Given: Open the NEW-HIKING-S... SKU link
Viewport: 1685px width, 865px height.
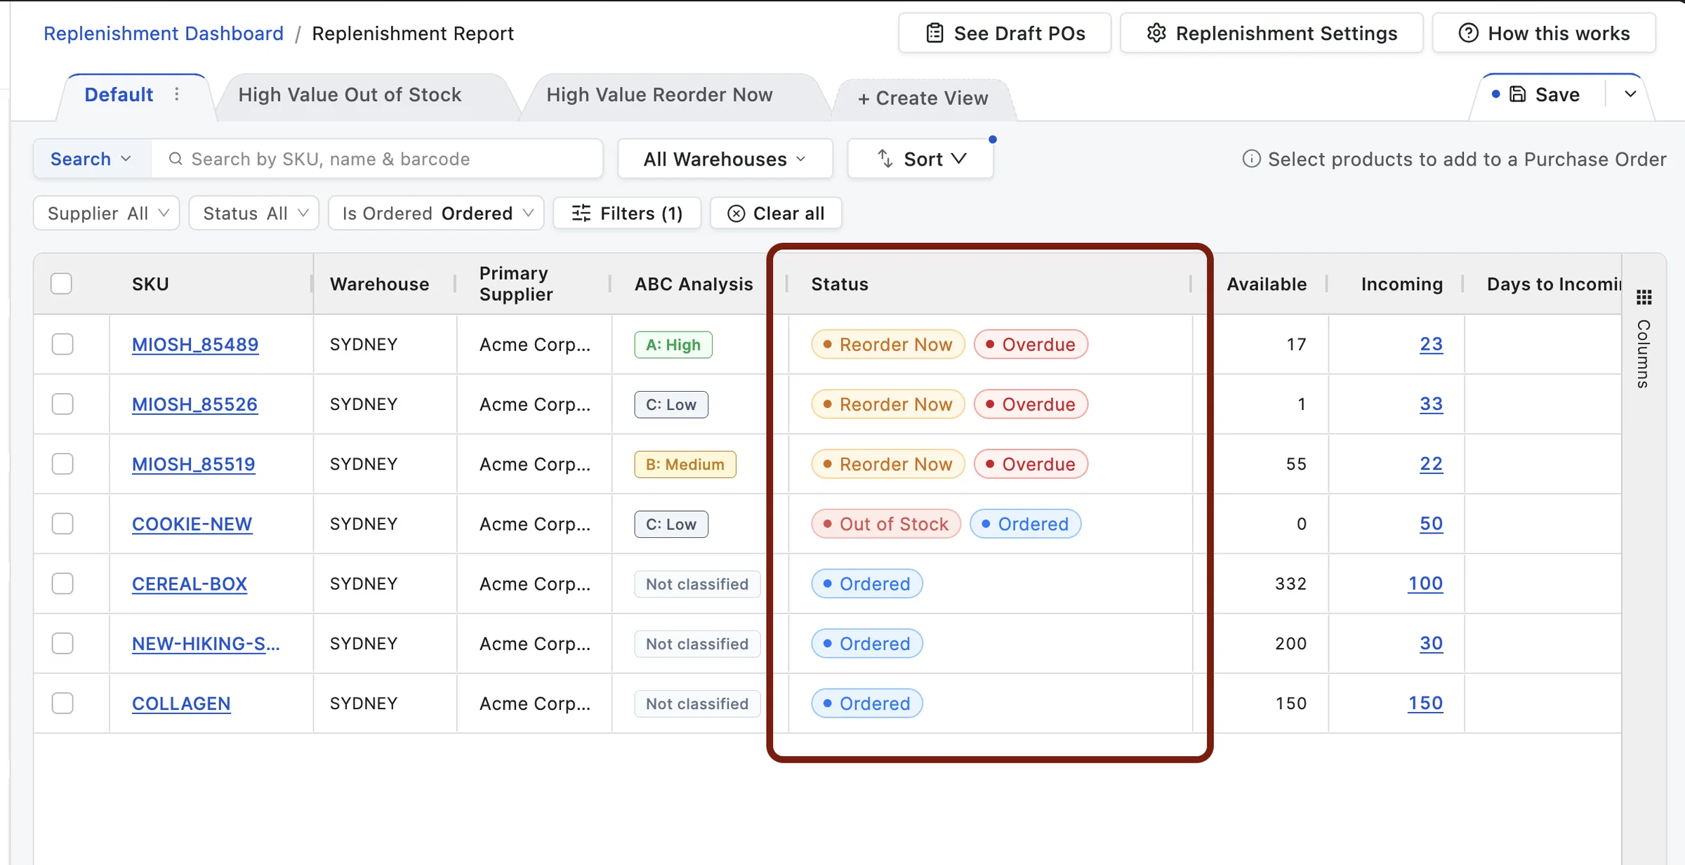Looking at the screenshot, I should click(x=206, y=643).
